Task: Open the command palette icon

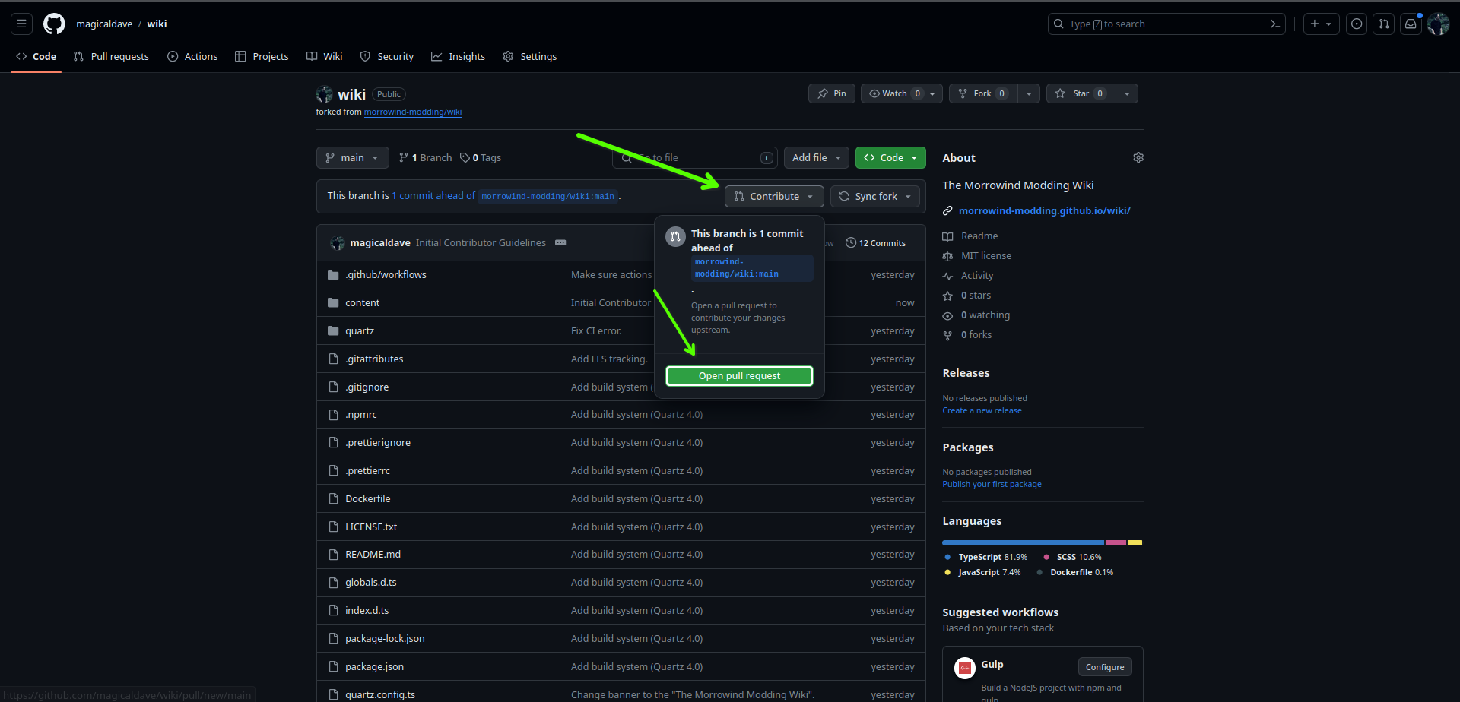Action: [x=1275, y=24]
